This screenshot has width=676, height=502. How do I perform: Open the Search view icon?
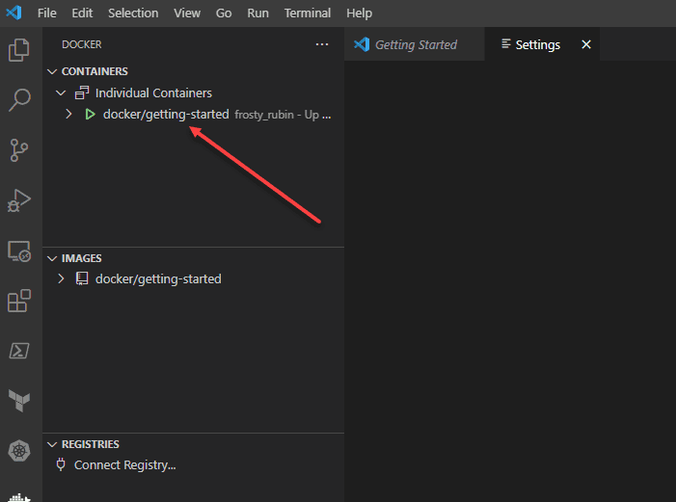click(19, 100)
